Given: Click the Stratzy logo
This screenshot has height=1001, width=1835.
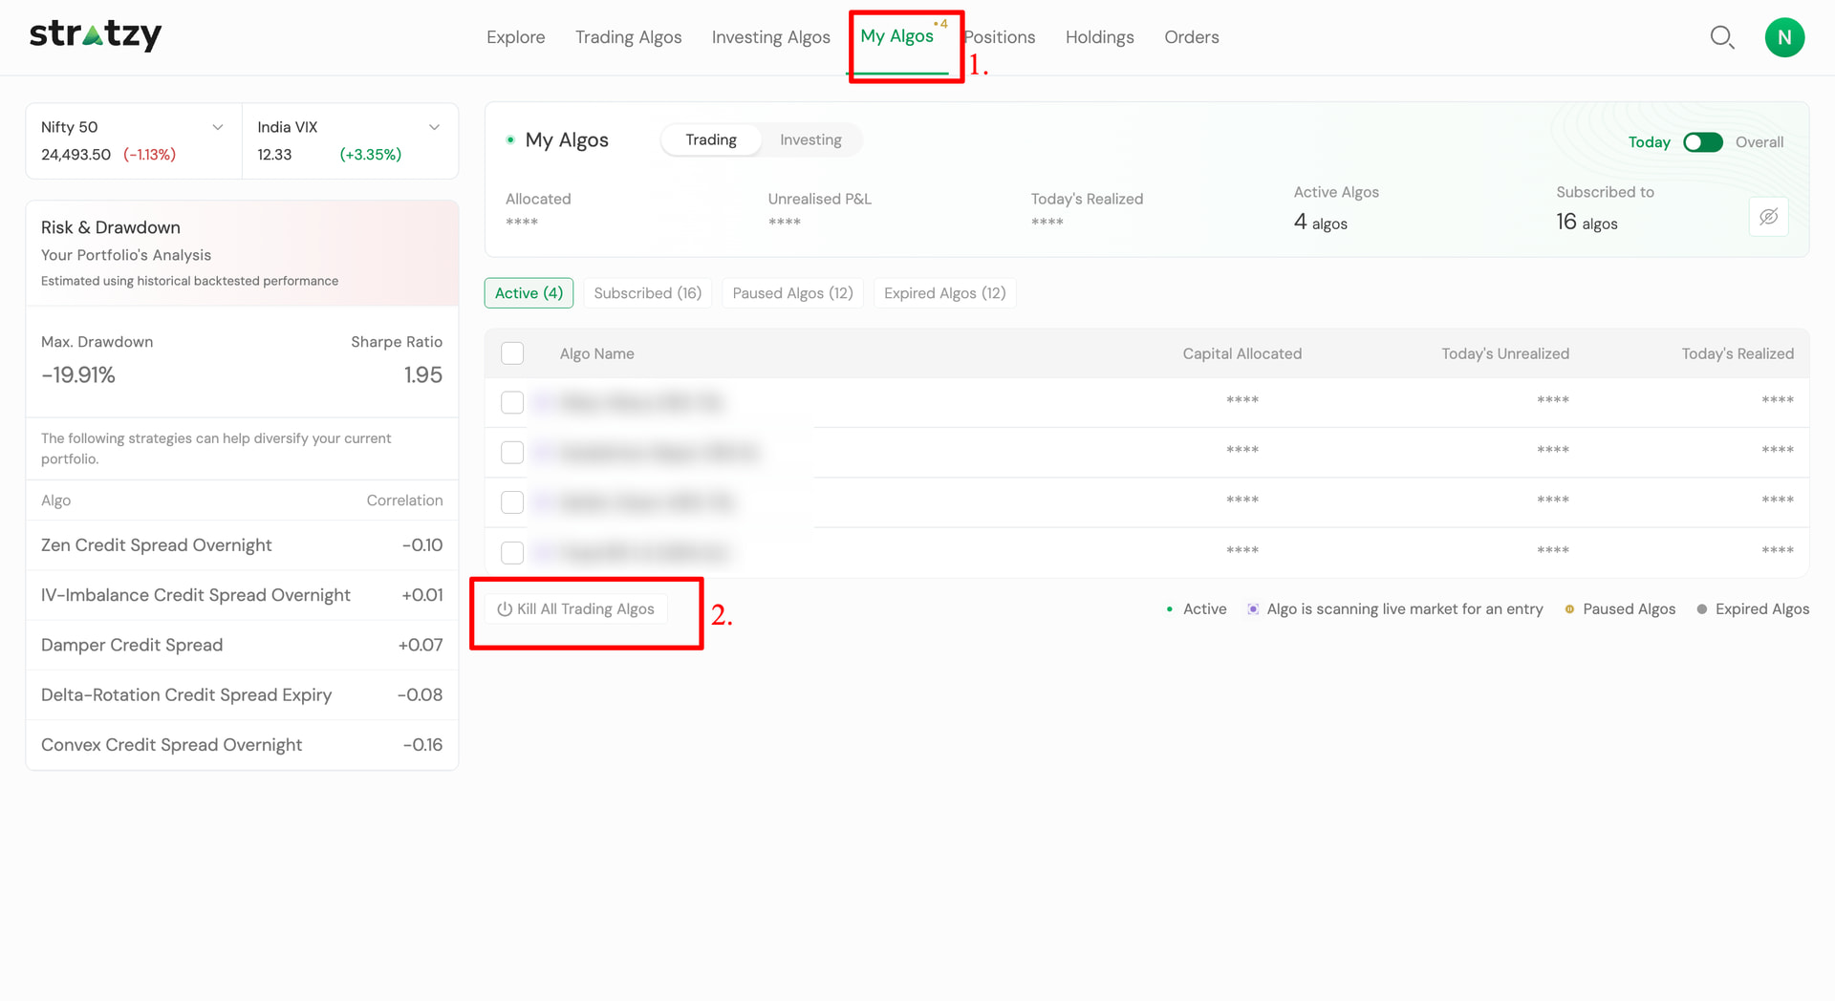Looking at the screenshot, I should (96, 34).
